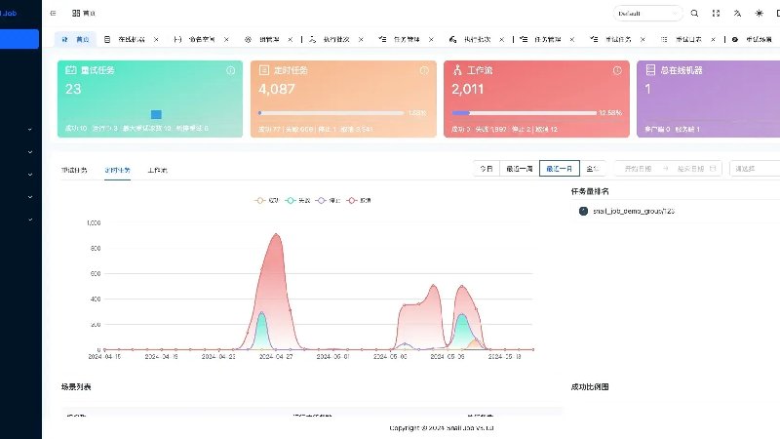Click info icon on 重试任务 card

[x=231, y=70]
